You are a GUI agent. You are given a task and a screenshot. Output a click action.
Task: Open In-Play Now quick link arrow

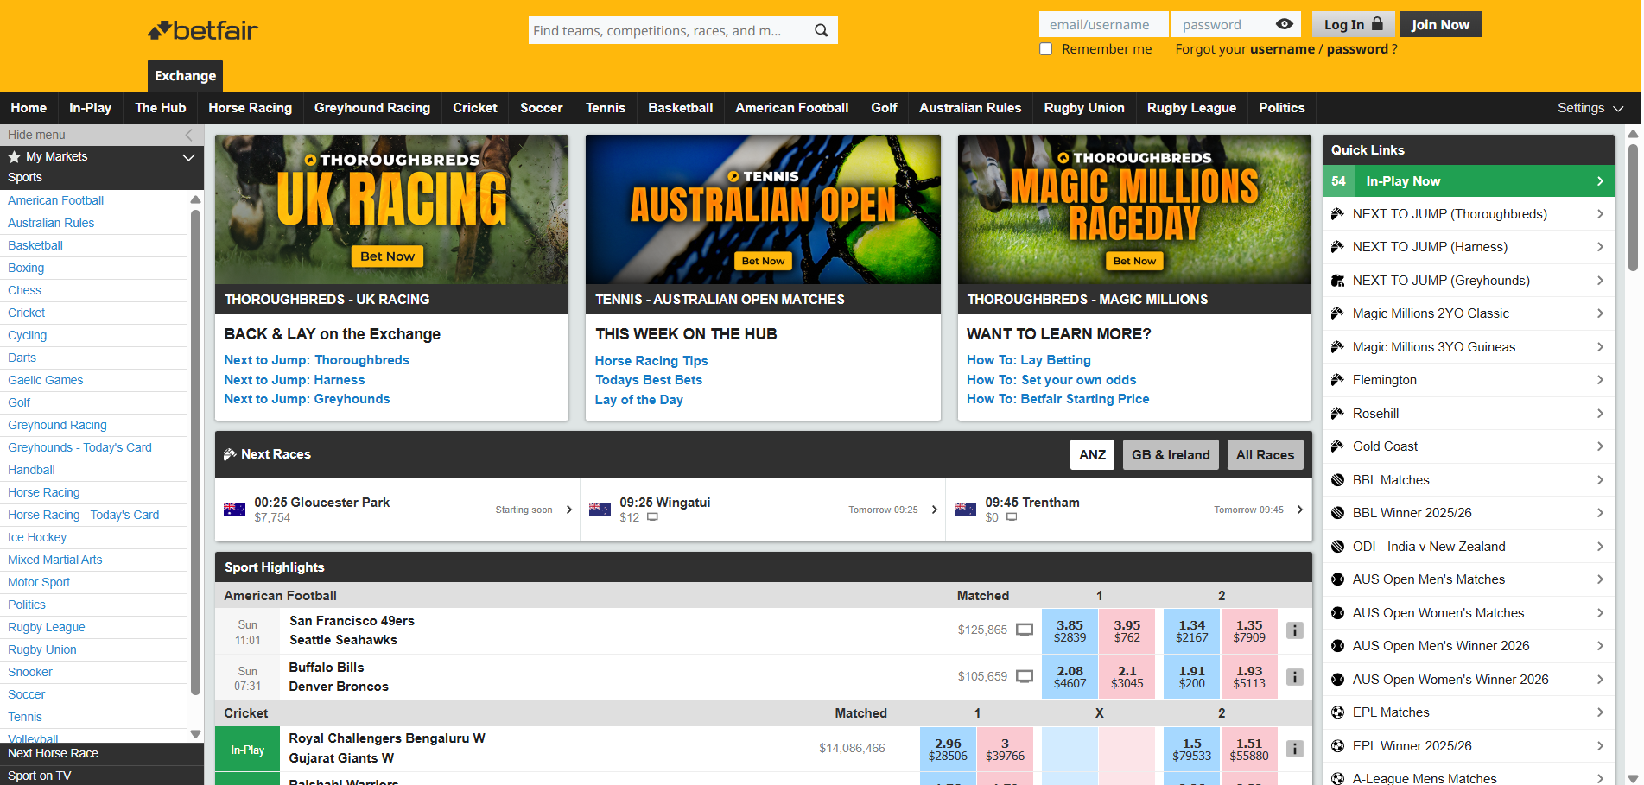(1600, 181)
